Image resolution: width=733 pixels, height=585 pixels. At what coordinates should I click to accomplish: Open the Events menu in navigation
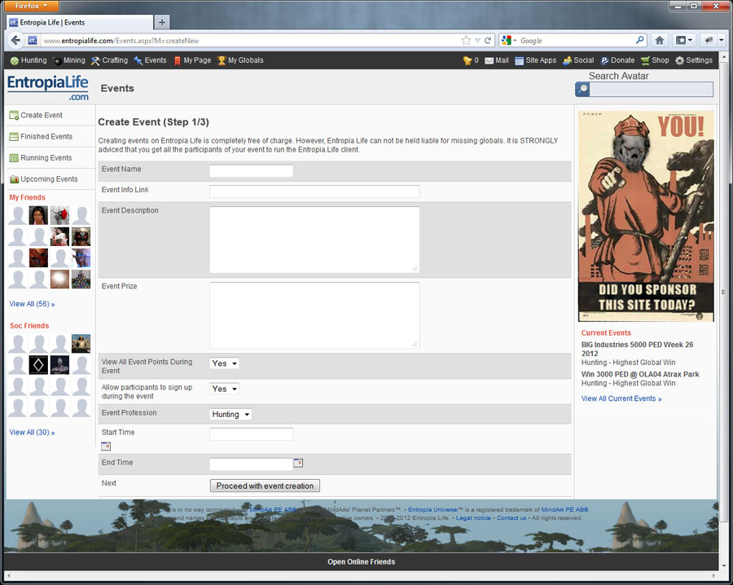click(150, 60)
